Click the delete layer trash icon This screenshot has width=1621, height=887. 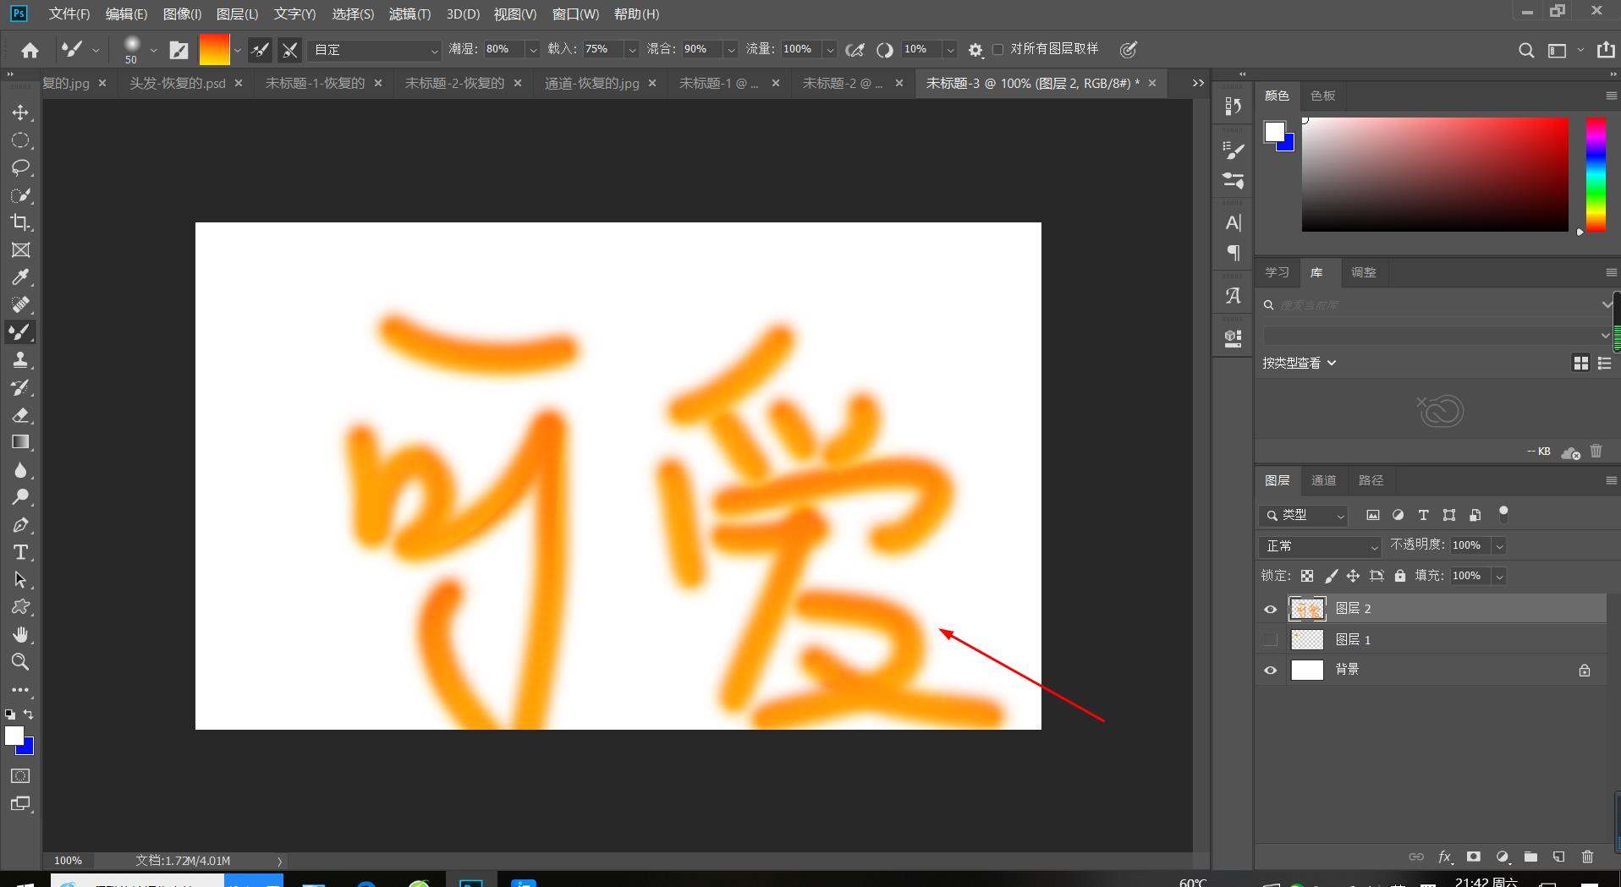pos(1587,857)
